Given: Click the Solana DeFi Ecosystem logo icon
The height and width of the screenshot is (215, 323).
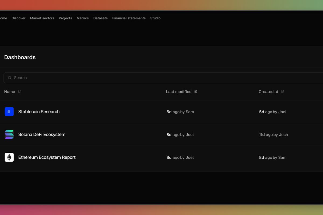Looking at the screenshot, I should pos(9,134).
